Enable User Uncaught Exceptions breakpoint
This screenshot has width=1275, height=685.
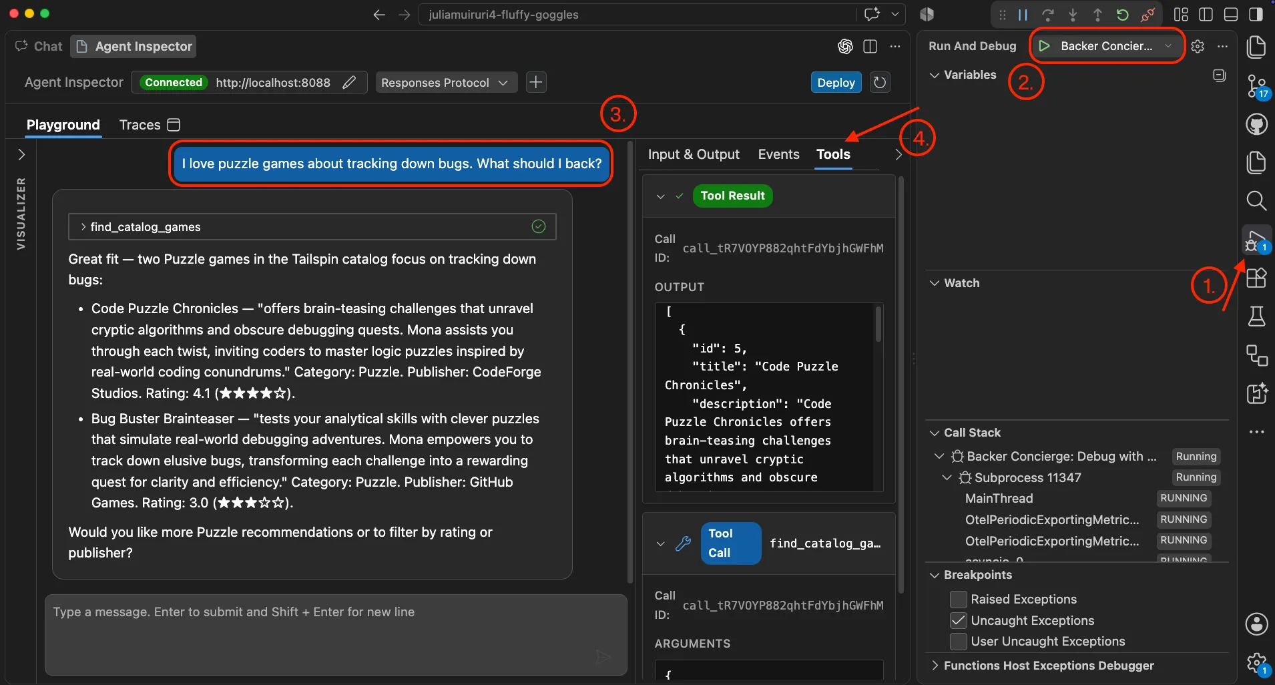959,641
